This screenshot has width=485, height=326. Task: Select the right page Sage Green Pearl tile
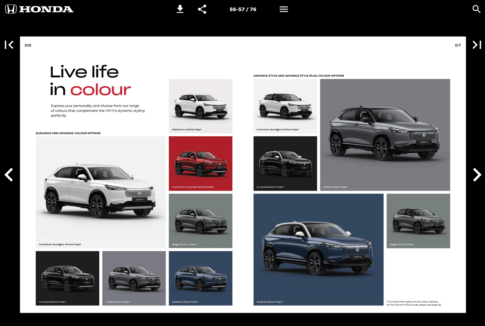tap(418, 221)
